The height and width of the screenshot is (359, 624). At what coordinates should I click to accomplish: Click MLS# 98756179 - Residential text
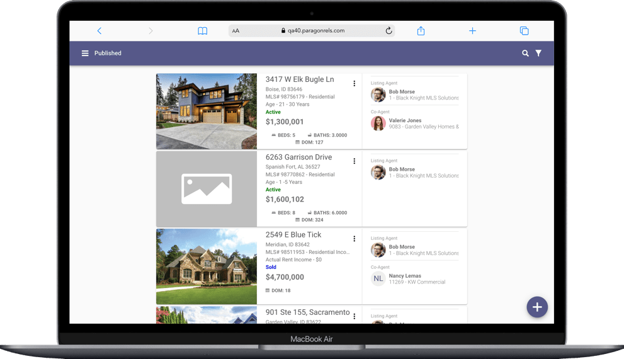(300, 97)
